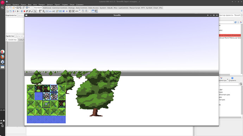The height and width of the screenshot is (136, 243).
Task: Select the arrow pointer selection tool
Action: (35, 11)
